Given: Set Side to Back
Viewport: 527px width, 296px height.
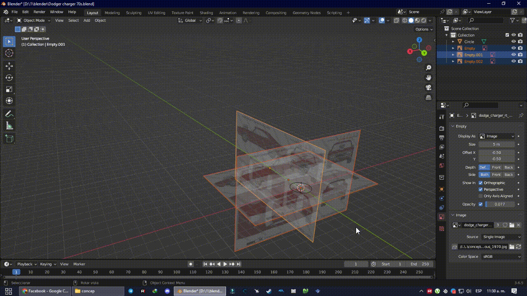Looking at the screenshot, I should pos(509,175).
